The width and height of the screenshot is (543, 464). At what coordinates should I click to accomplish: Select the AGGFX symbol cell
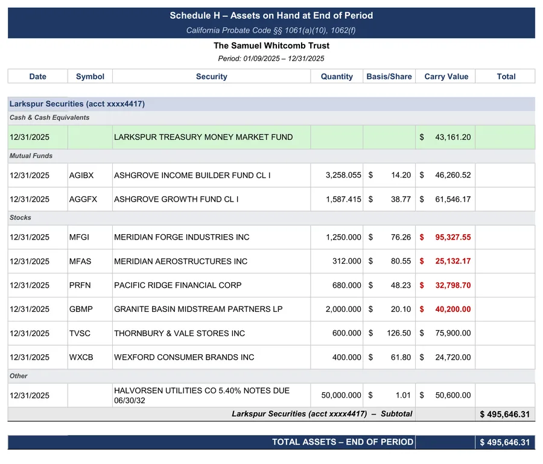coord(90,200)
